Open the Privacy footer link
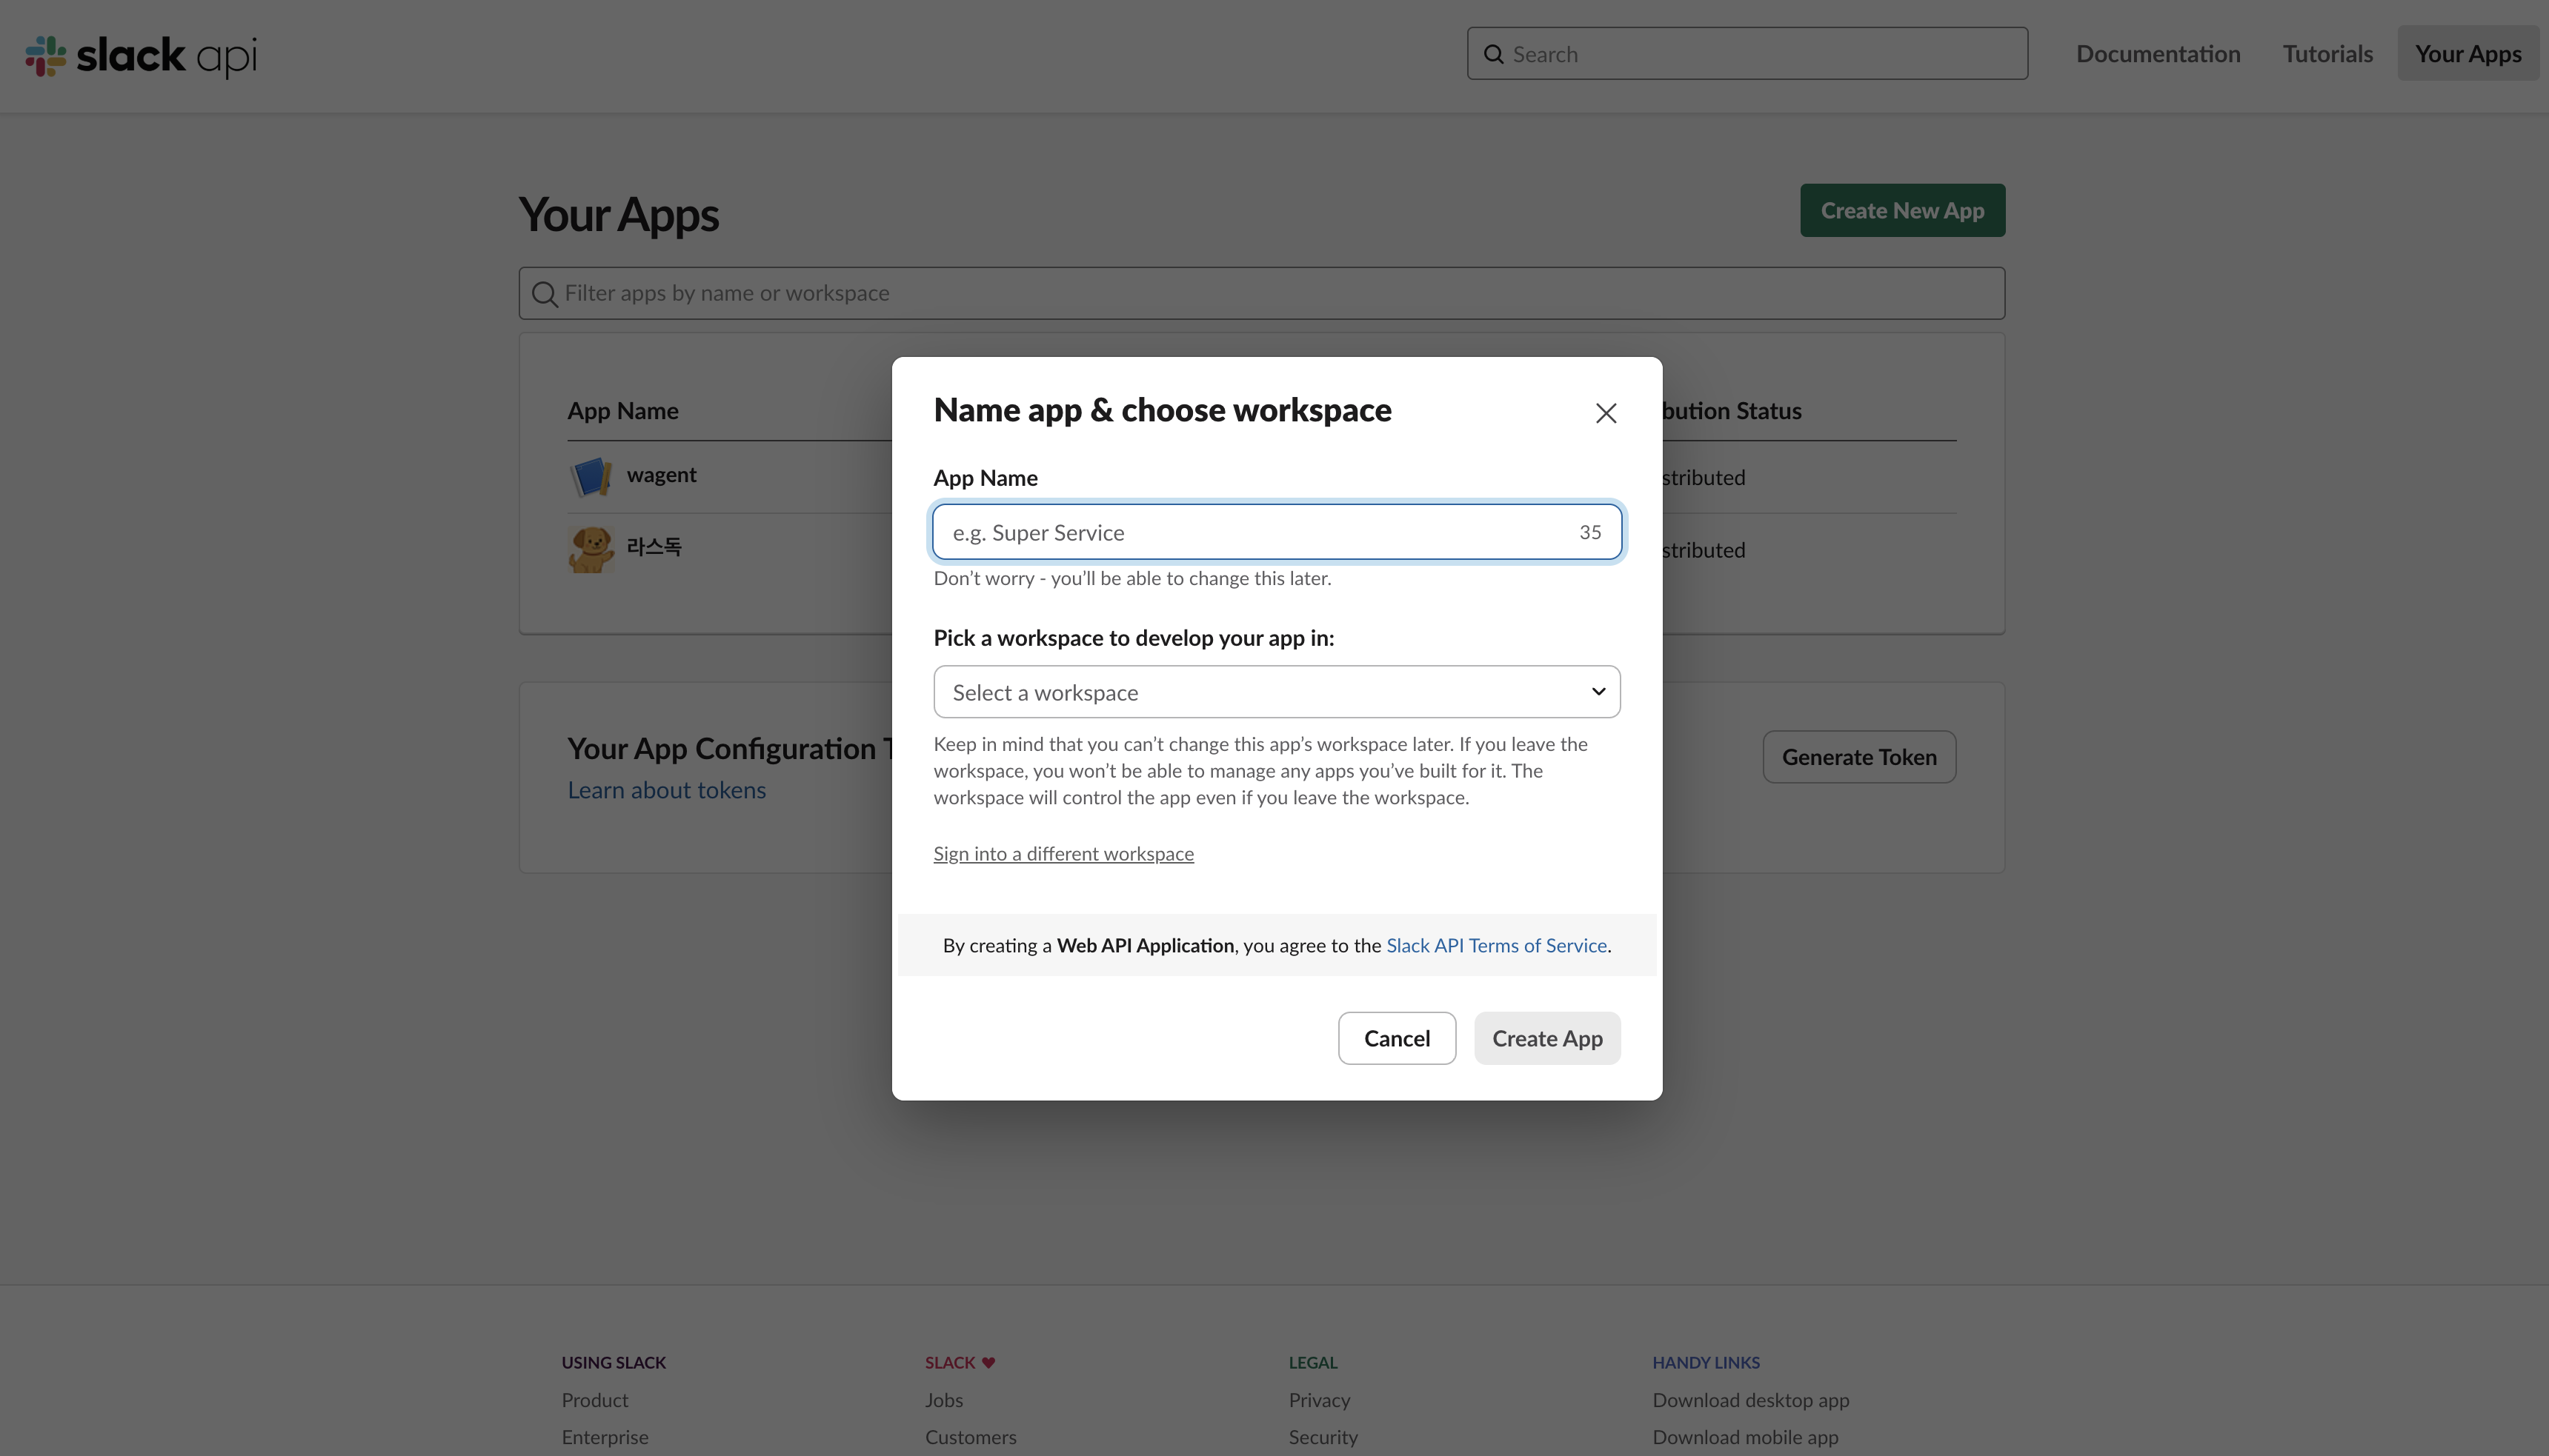This screenshot has width=2549, height=1456. click(1318, 1400)
